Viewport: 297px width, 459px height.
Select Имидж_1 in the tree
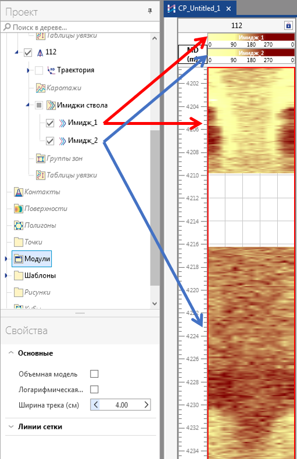pyautogui.click(x=83, y=123)
